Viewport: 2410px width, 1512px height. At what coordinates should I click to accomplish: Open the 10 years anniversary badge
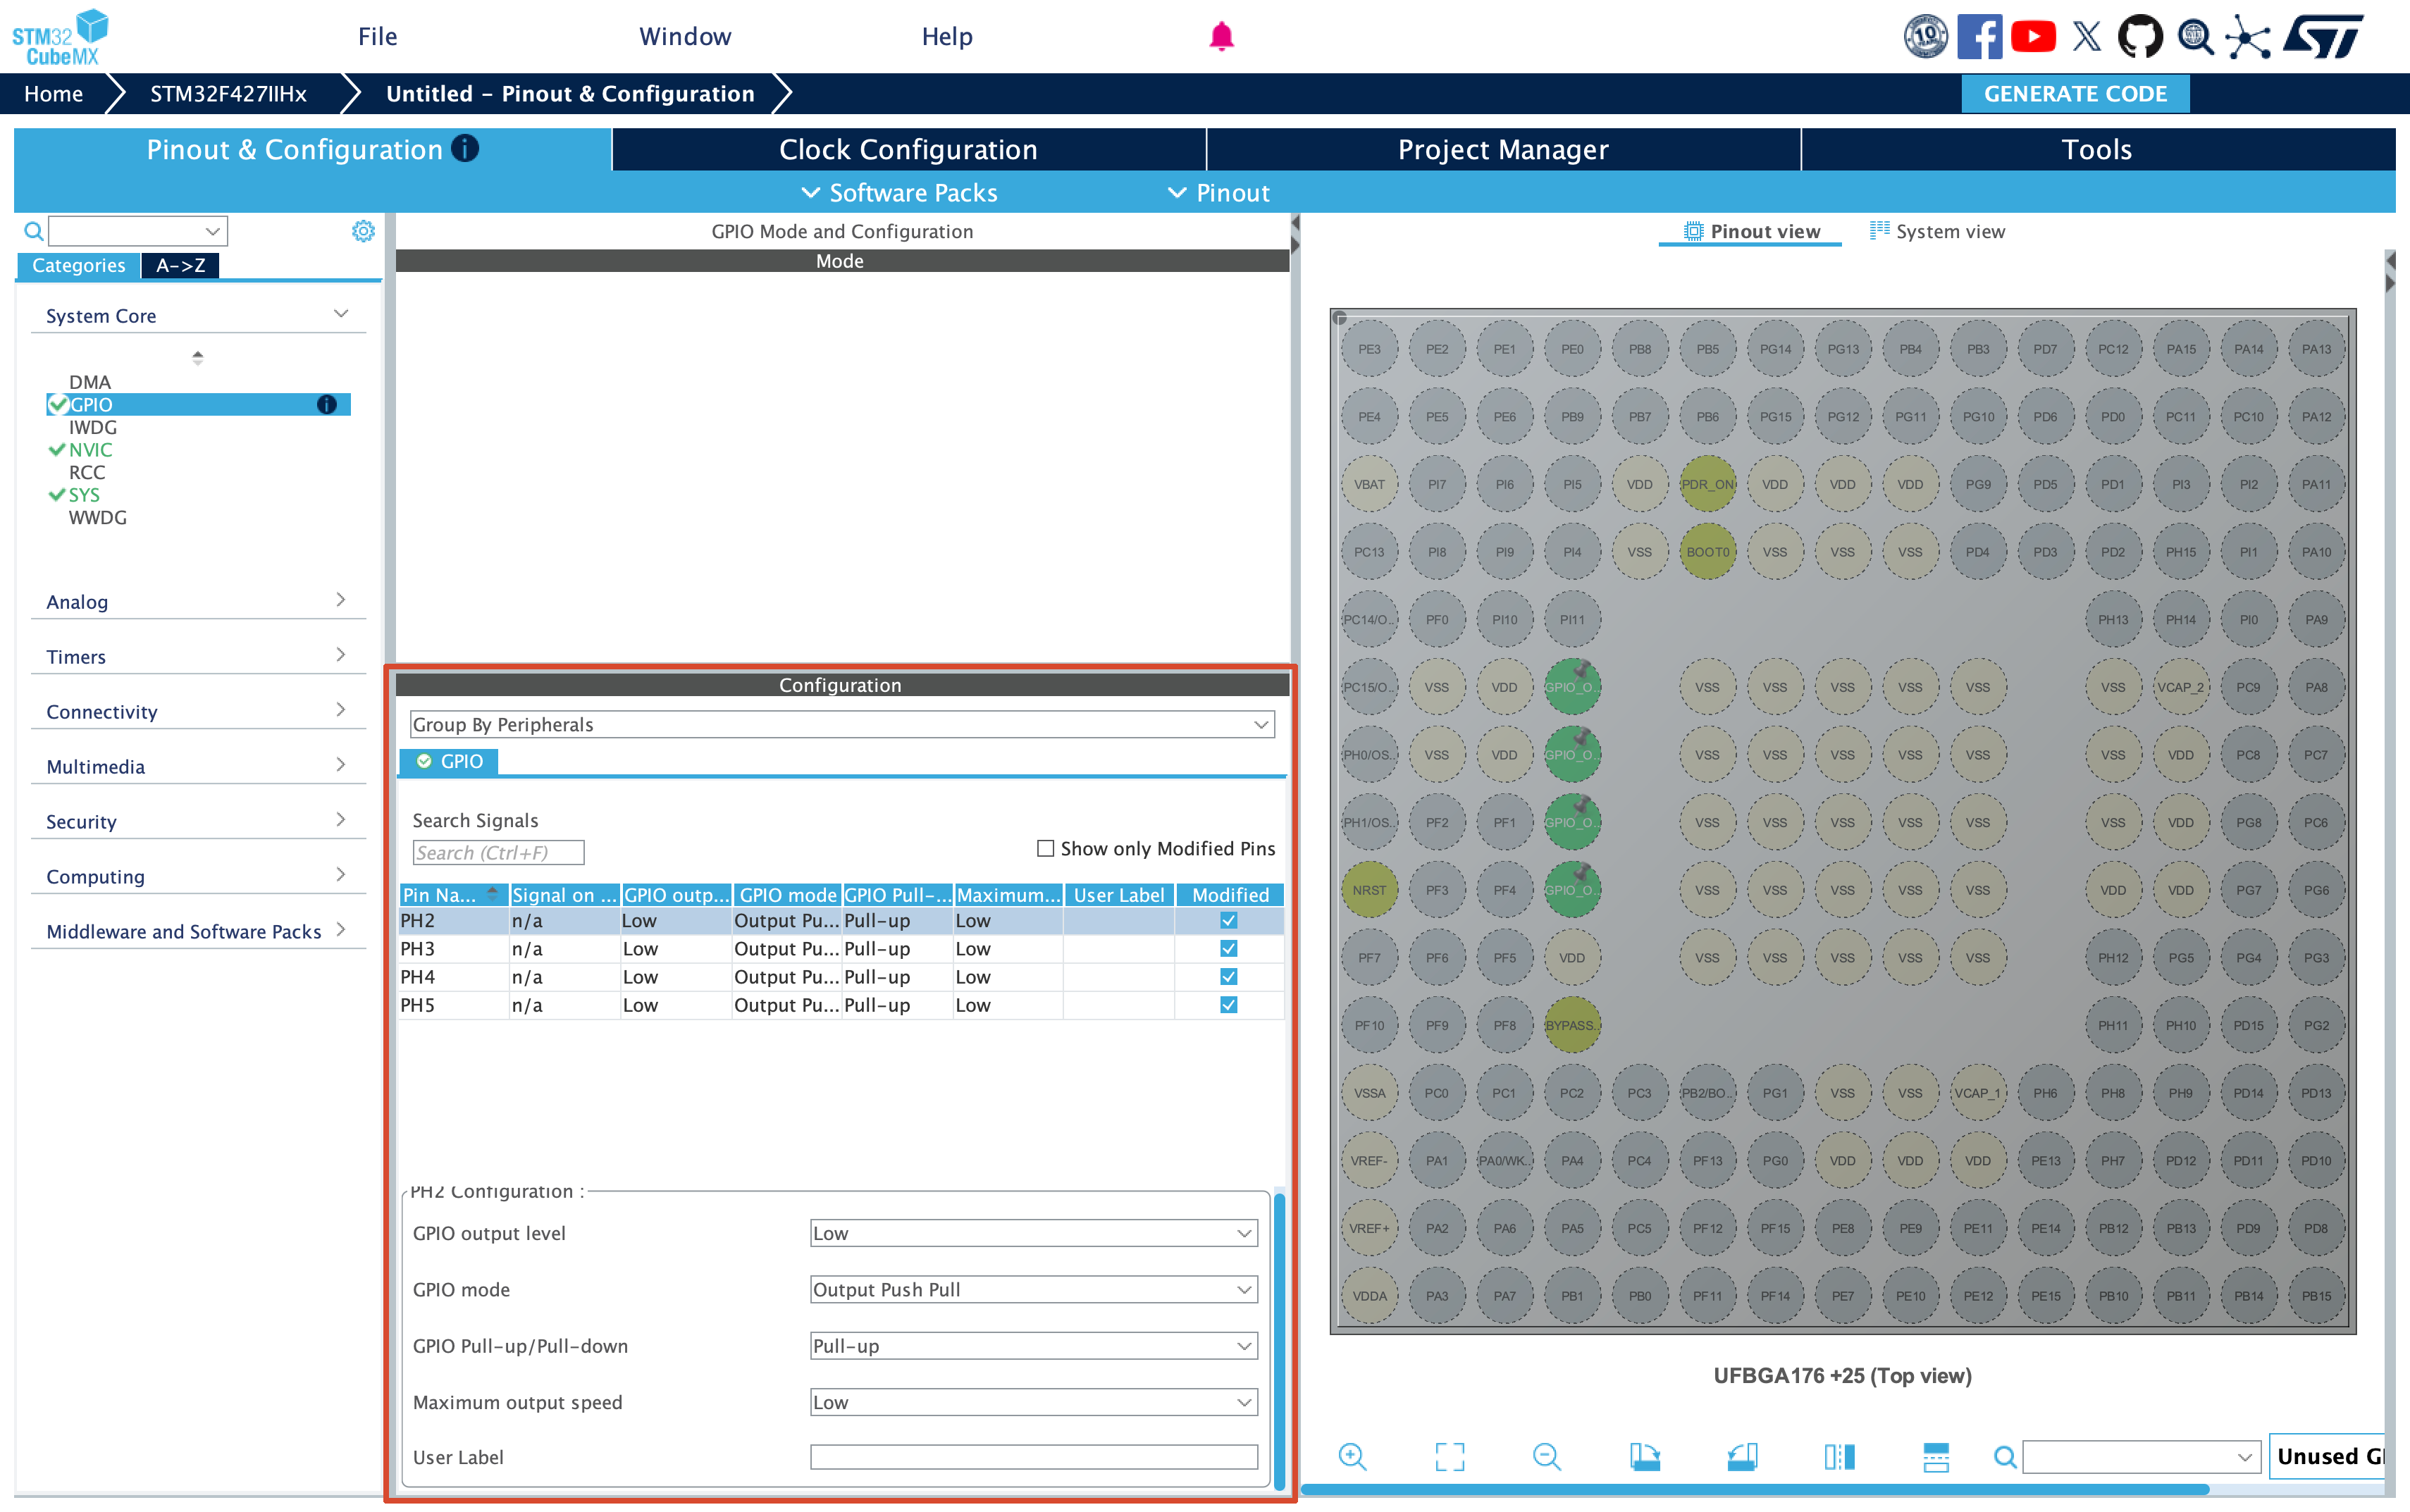click(x=1925, y=37)
